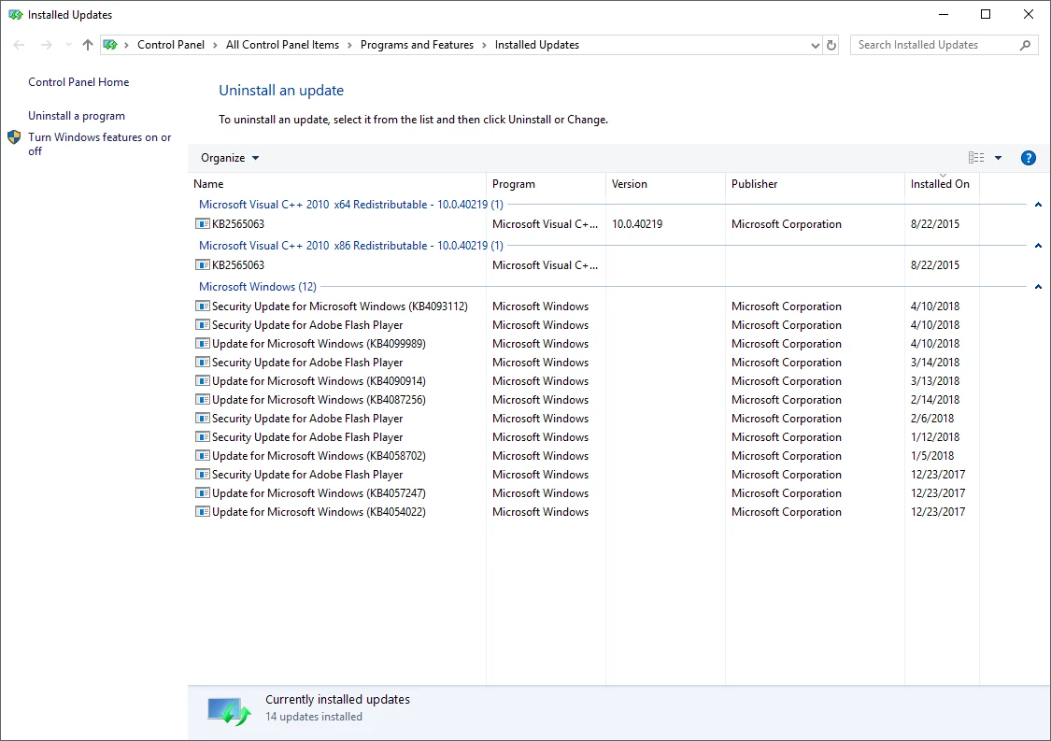Viewport: 1051px width, 741px height.
Task: Click the Refresh icon beside address bar
Action: tap(831, 45)
